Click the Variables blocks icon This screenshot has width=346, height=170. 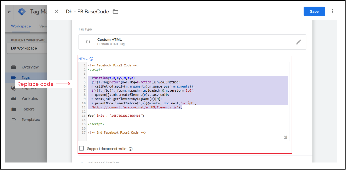[14, 99]
